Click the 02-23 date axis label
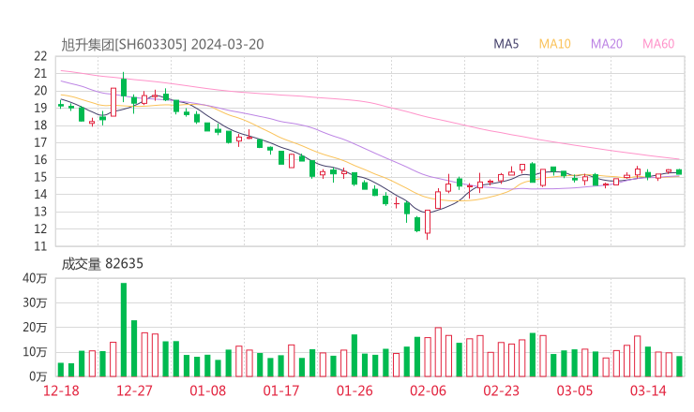The height and width of the screenshot is (412, 694). click(501, 390)
